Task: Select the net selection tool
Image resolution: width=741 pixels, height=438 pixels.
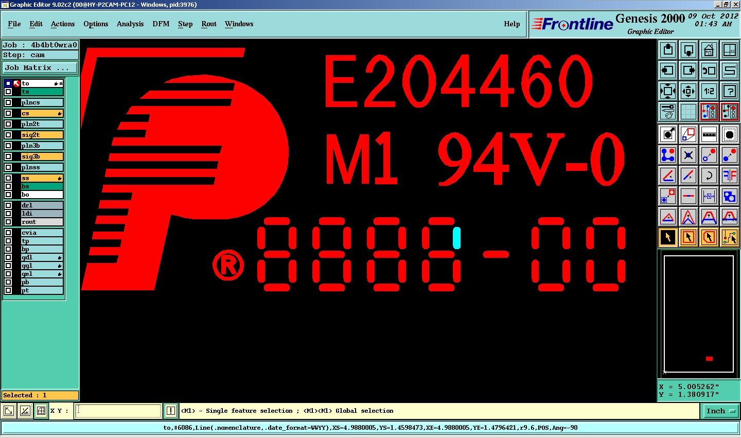Action: click(x=730, y=237)
